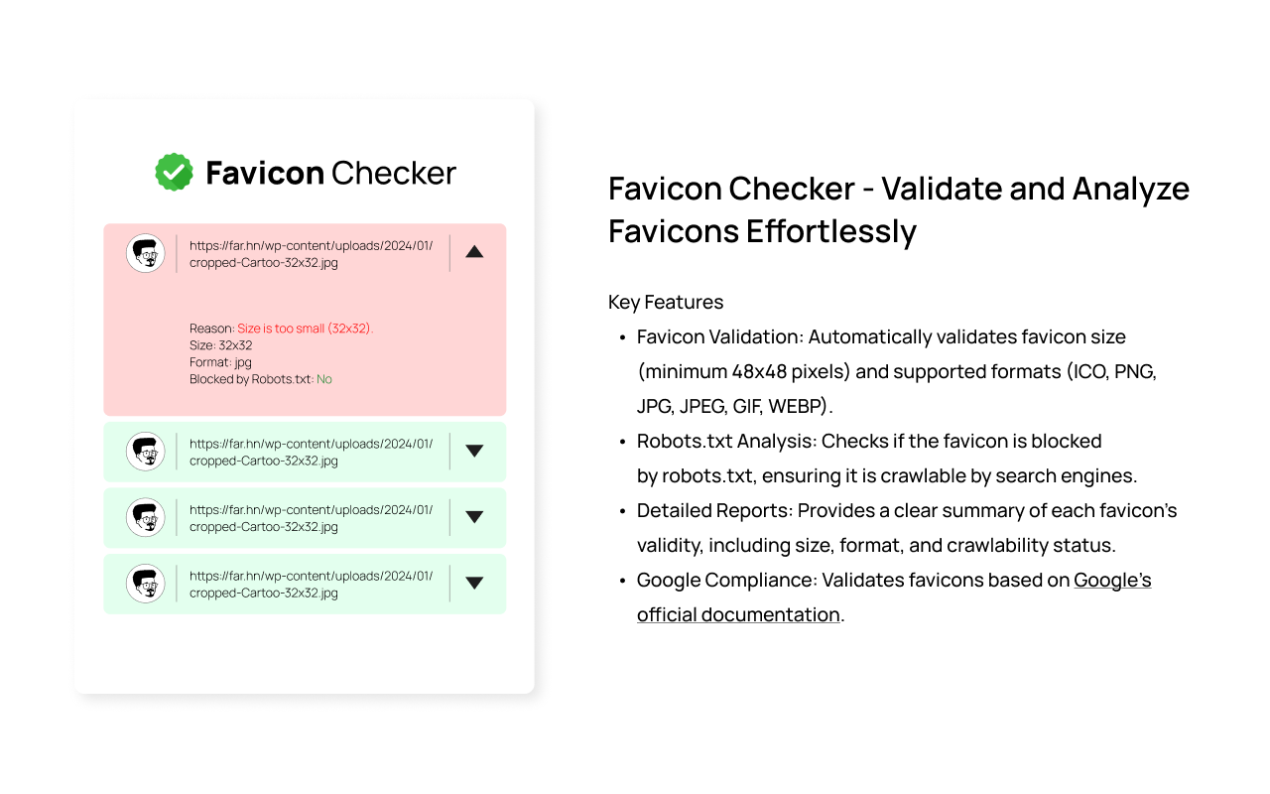Image resolution: width=1270 pixels, height=794 pixels.
Task: Expand the first green favicon result
Action: click(474, 451)
